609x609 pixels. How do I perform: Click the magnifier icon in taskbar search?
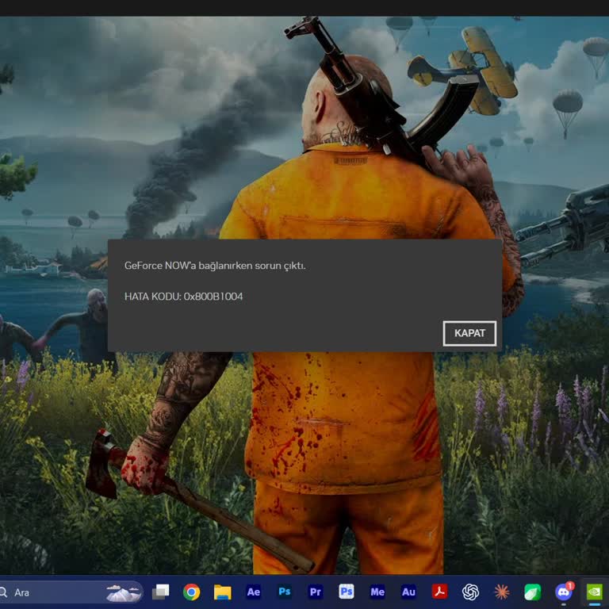point(3,592)
